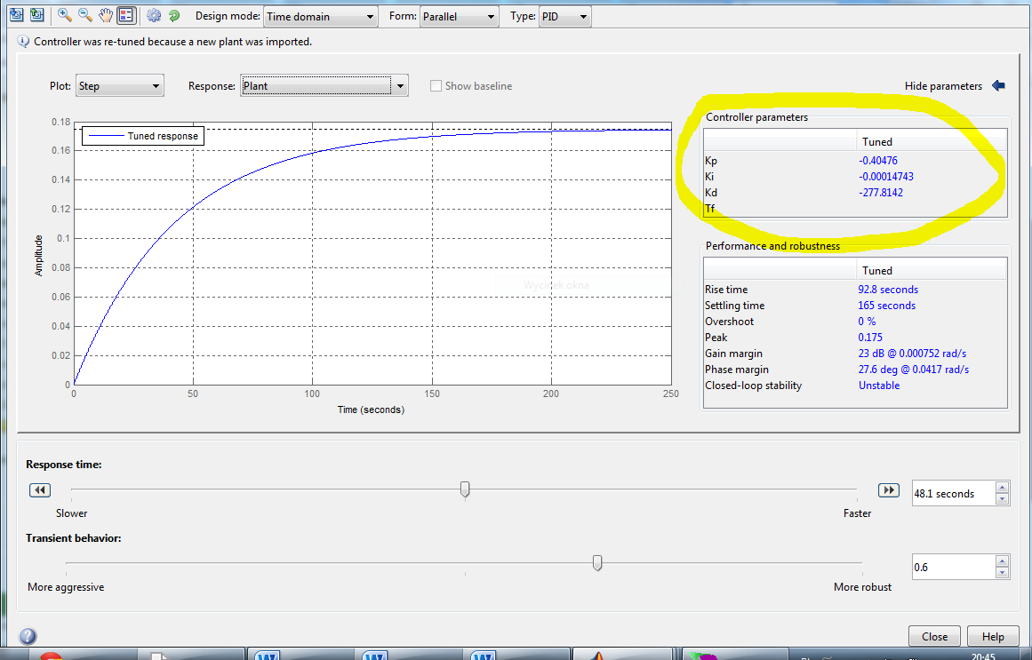Image resolution: width=1032 pixels, height=660 pixels.
Task: Open the Form dropdown showing Parallel
Action: pyautogui.click(x=459, y=17)
